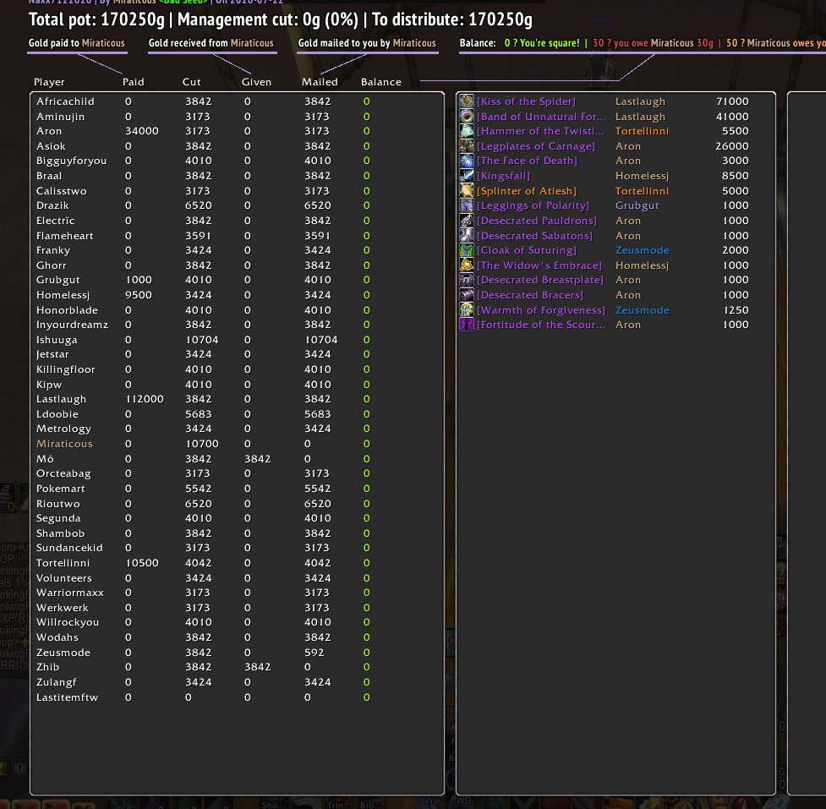Click the Paid column header

134,82
